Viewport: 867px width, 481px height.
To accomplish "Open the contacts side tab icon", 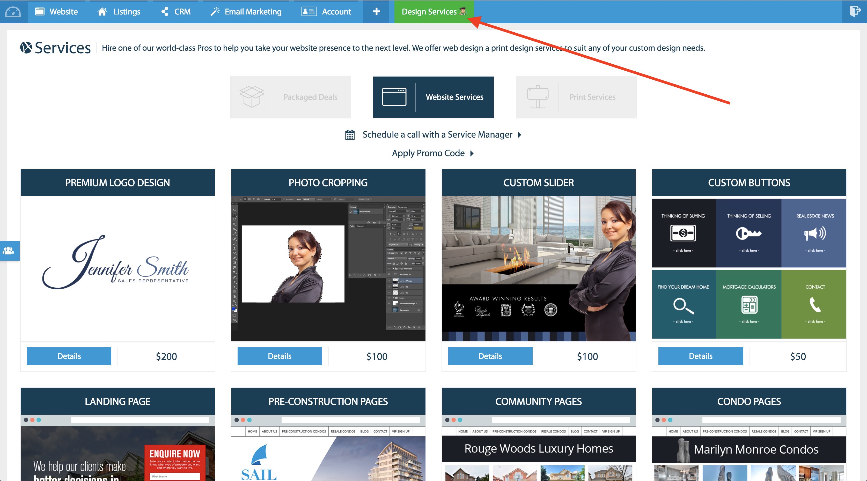I will (x=9, y=251).
